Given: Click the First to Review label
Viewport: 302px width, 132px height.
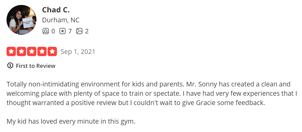Looking at the screenshot, I should click(x=35, y=66).
